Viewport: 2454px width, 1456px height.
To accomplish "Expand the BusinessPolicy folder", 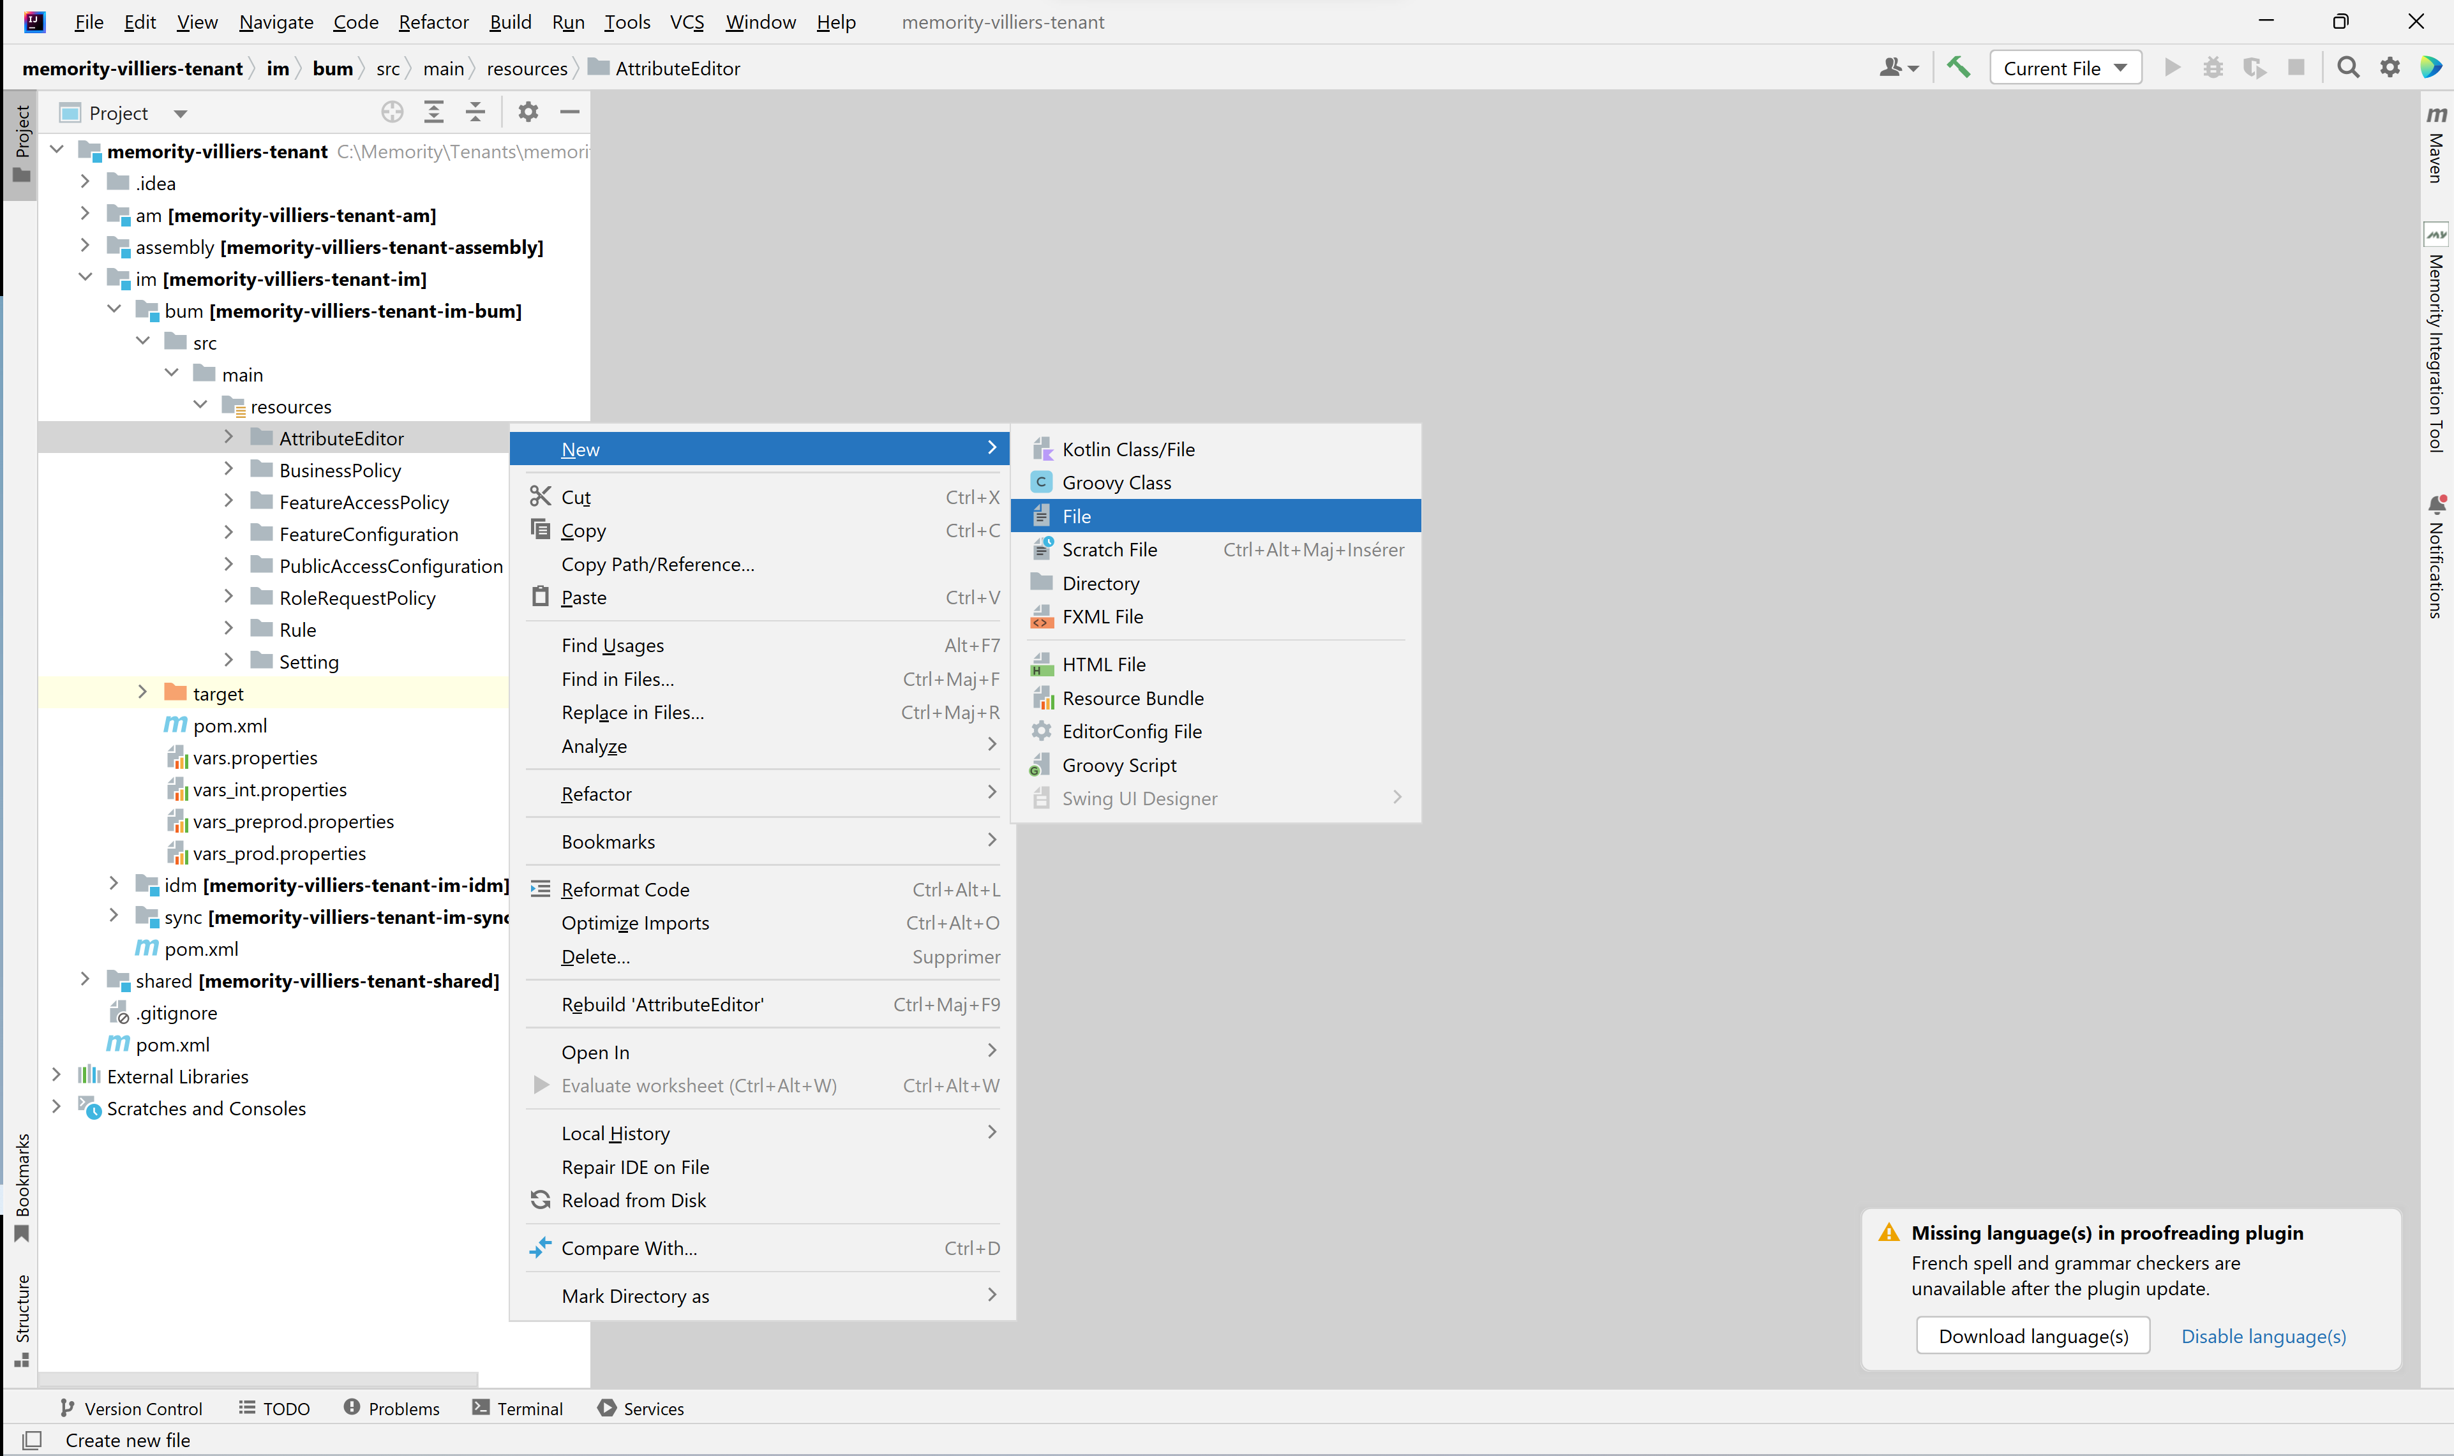I will coord(228,470).
